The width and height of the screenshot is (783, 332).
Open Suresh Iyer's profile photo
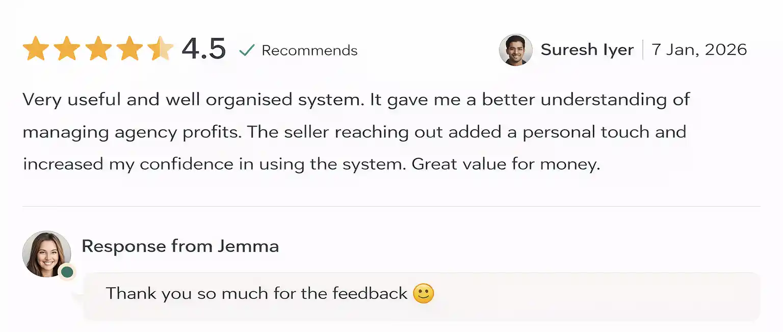[515, 50]
